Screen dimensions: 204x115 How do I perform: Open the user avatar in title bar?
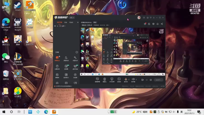click(x=139, y=18)
